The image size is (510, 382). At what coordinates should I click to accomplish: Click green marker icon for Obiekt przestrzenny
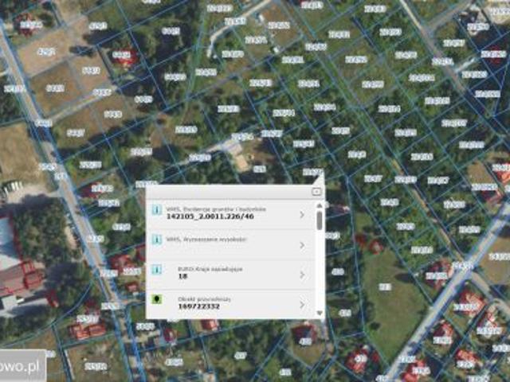click(157, 299)
